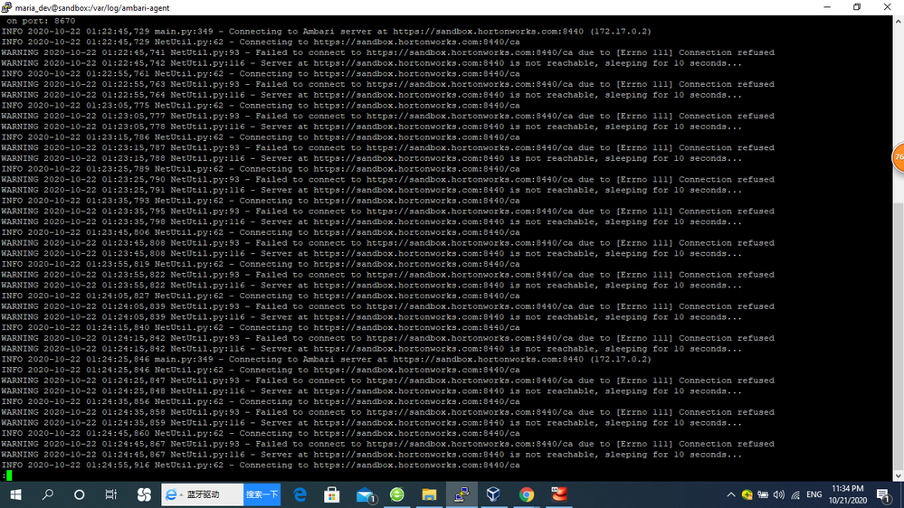Click the 搜索一下 search button
Image resolution: width=904 pixels, height=508 pixels.
[x=262, y=494]
